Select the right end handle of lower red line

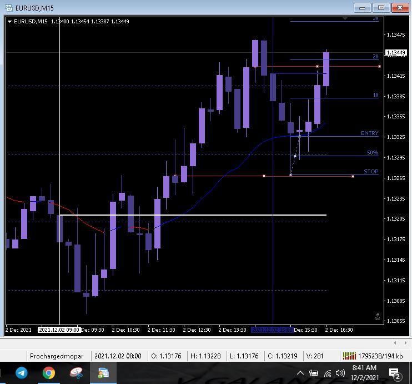[x=353, y=177]
